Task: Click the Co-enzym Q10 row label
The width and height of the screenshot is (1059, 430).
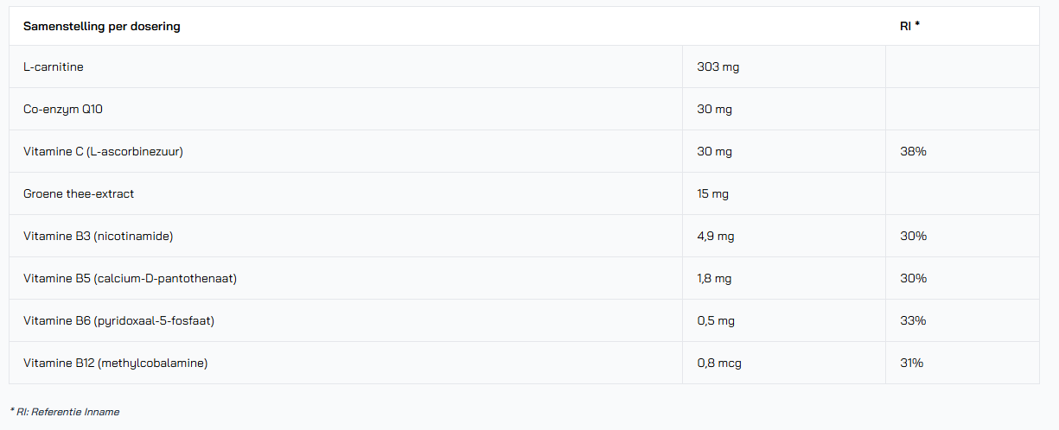Action: [x=63, y=109]
